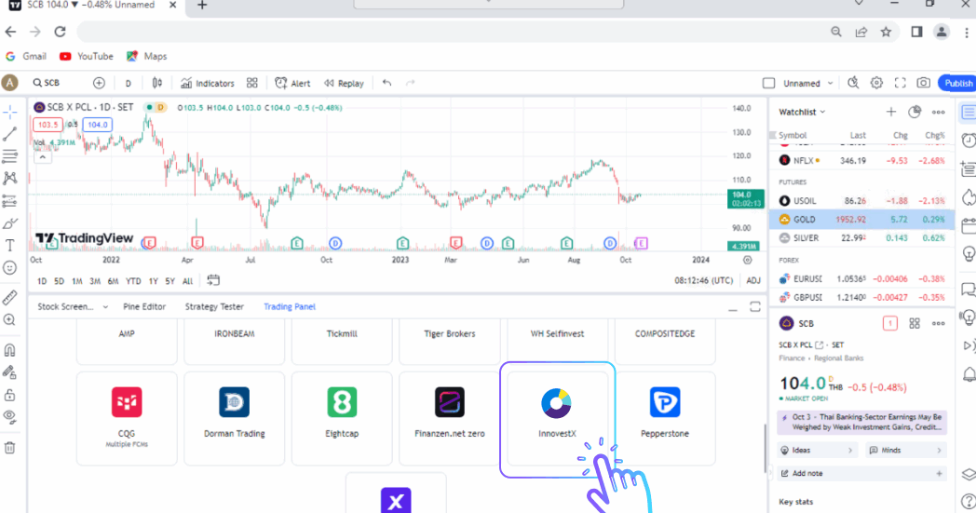This screenshot has width=976, height=513.
Task: Select the CQG broker card
Action: point(127,419)
